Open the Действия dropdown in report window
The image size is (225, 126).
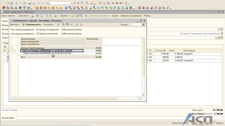point(15,24)
